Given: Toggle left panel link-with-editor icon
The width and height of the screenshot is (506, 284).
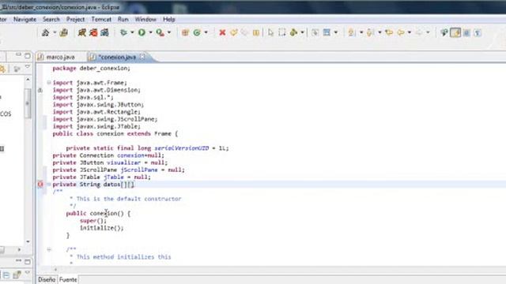Looking at the screenshot, I should [x=17, y=69].
